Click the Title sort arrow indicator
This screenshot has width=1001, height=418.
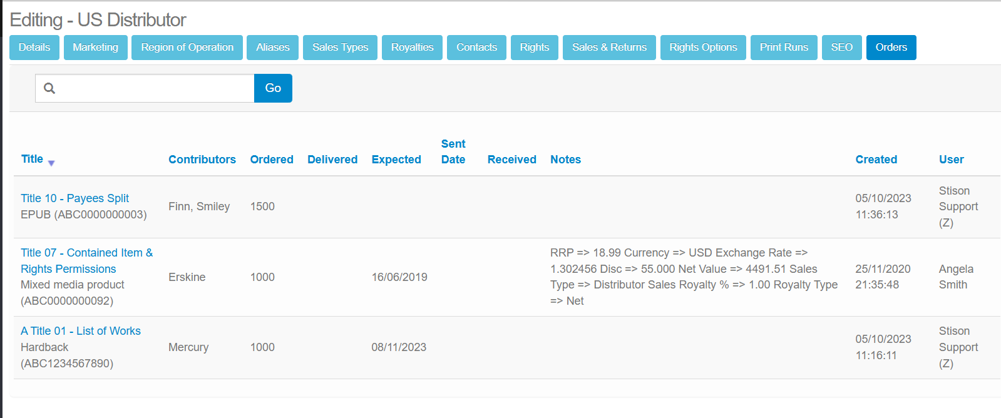pyautogui.click(x=51, y=163)
